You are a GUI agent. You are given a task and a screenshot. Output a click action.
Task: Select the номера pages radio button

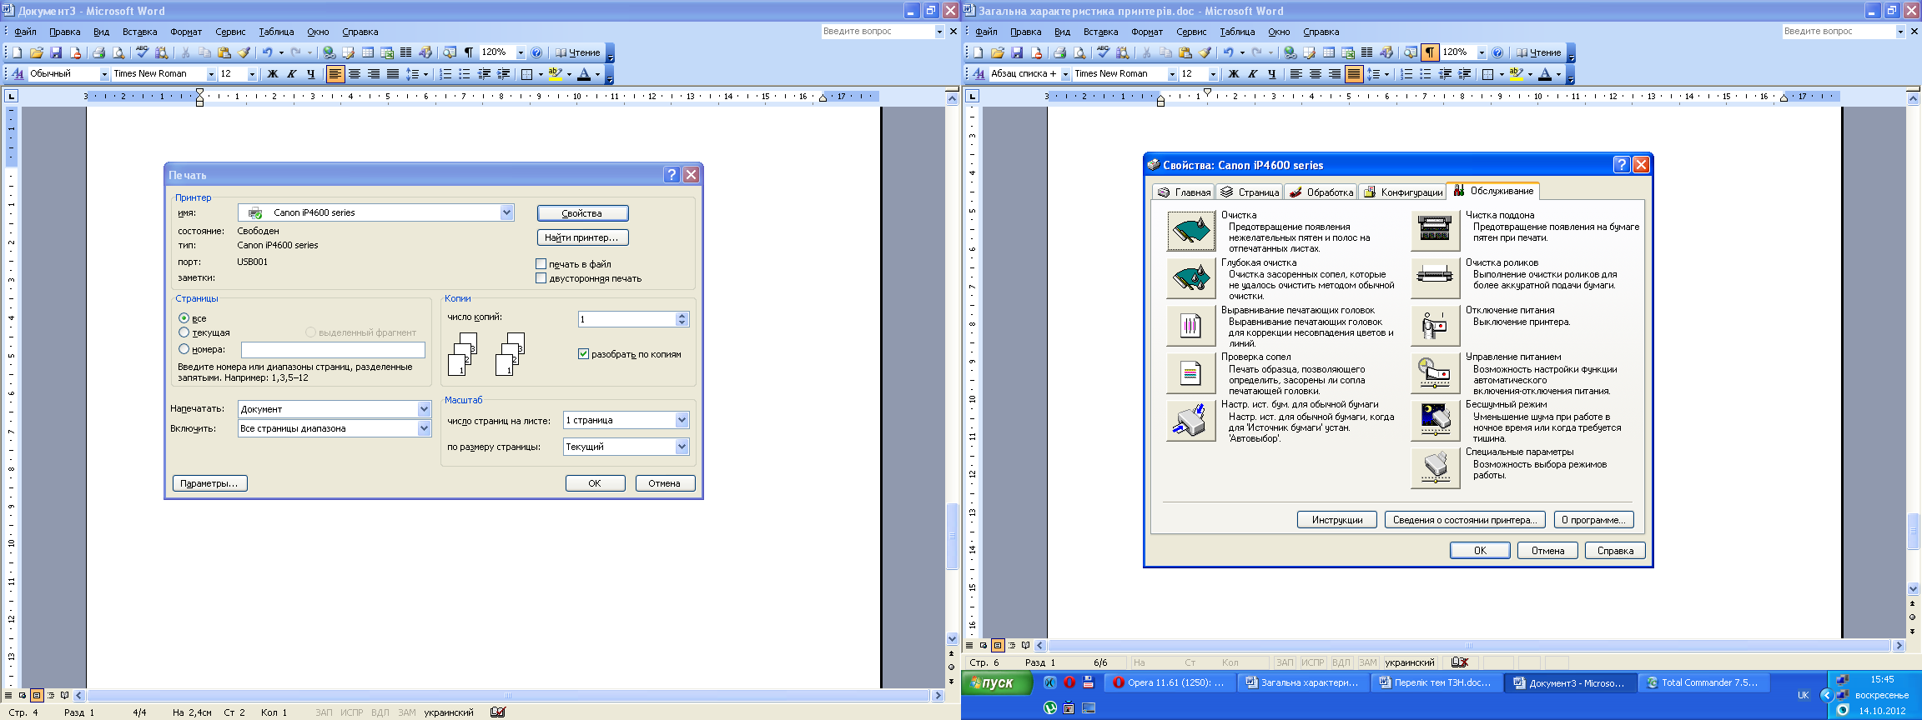184,349
